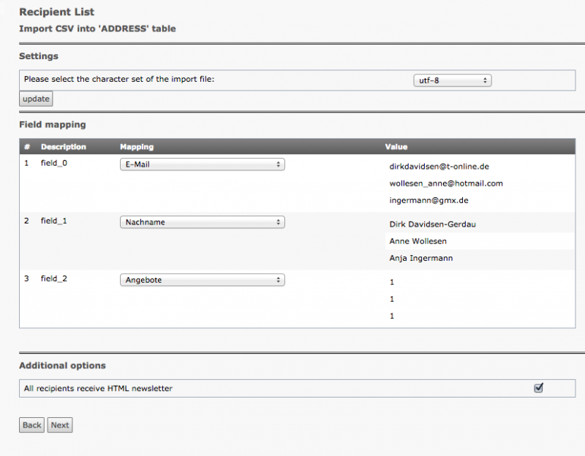Go back with the Back button
Viewport: 585px width, 456px height.
click(x=32, y=425)
